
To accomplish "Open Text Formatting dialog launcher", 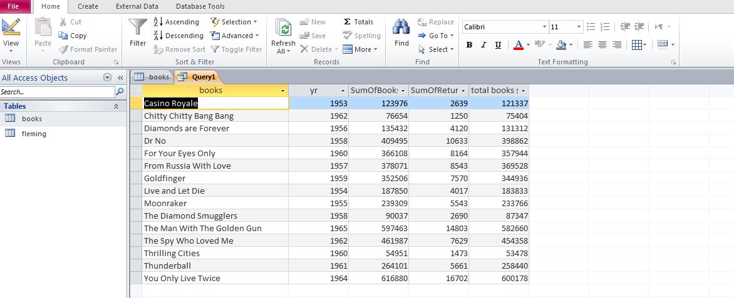I will click(674, 62).
